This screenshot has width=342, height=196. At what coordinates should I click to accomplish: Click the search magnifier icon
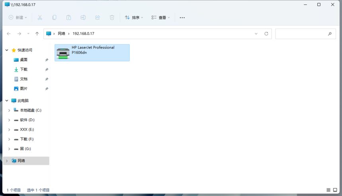(330, 34)
